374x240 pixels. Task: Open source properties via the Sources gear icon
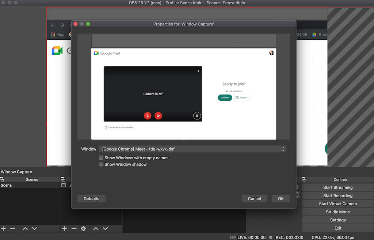tap(83, 229)
